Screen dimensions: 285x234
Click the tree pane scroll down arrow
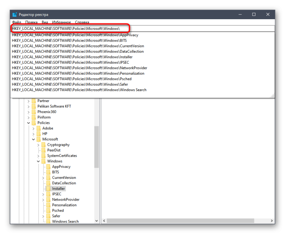point(97,221)
